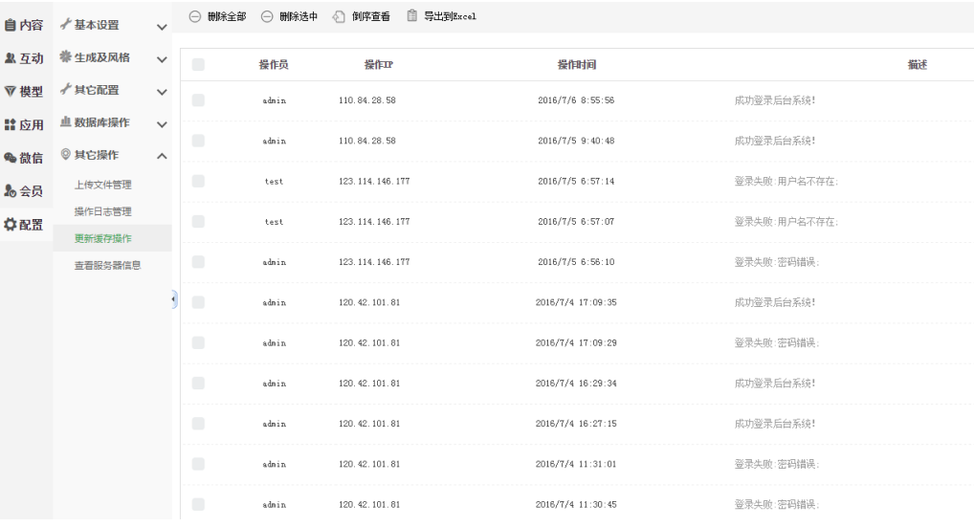Check the row with time 2016/7/5 6:57:14
This screenshot has height=527, width=974.
coord(198,181)
